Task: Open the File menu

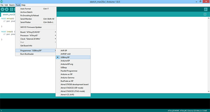Action: 2,5
